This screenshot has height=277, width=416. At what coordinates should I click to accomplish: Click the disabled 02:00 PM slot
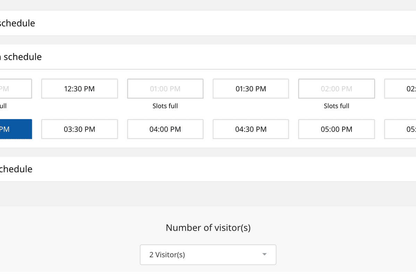[x=336, y=89]
